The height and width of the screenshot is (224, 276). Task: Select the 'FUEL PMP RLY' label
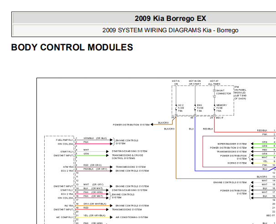pos(64,140)
